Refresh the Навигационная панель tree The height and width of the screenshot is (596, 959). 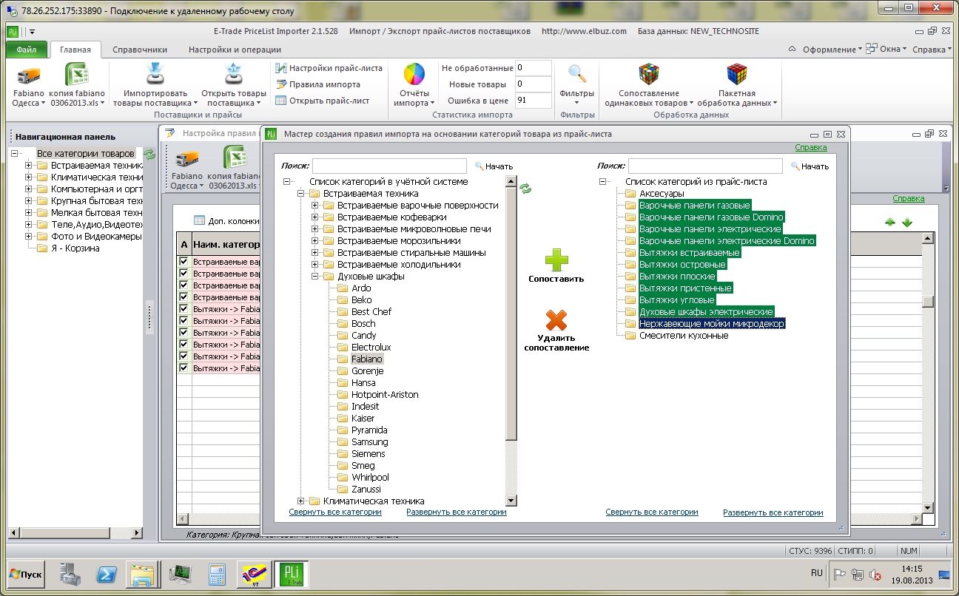[149, 154]
